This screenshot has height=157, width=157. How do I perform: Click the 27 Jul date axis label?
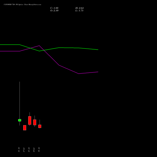(x=24, y=149)
